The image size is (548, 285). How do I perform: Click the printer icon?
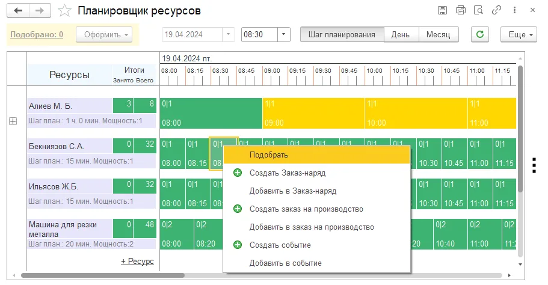(x=461, y=10)
